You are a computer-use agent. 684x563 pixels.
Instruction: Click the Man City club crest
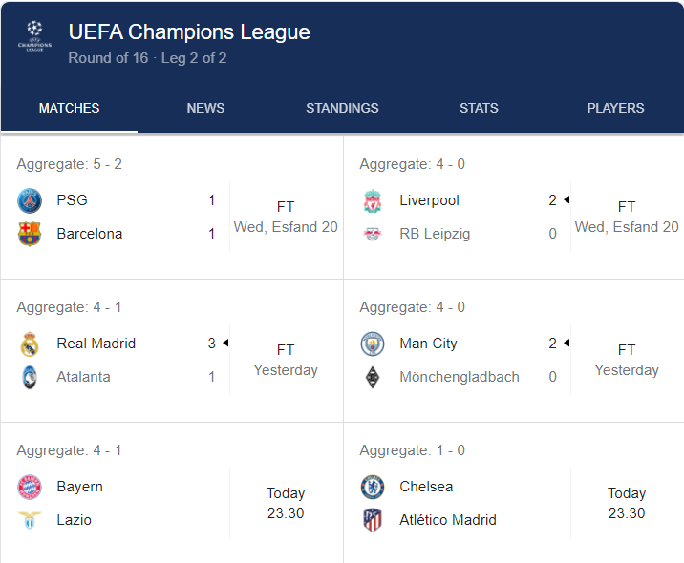point(372,344)
